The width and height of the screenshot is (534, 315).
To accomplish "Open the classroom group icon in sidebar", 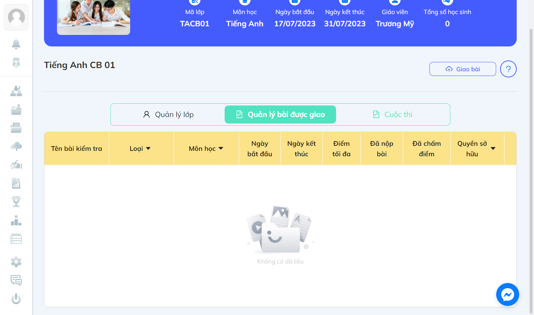I will 16,91.
